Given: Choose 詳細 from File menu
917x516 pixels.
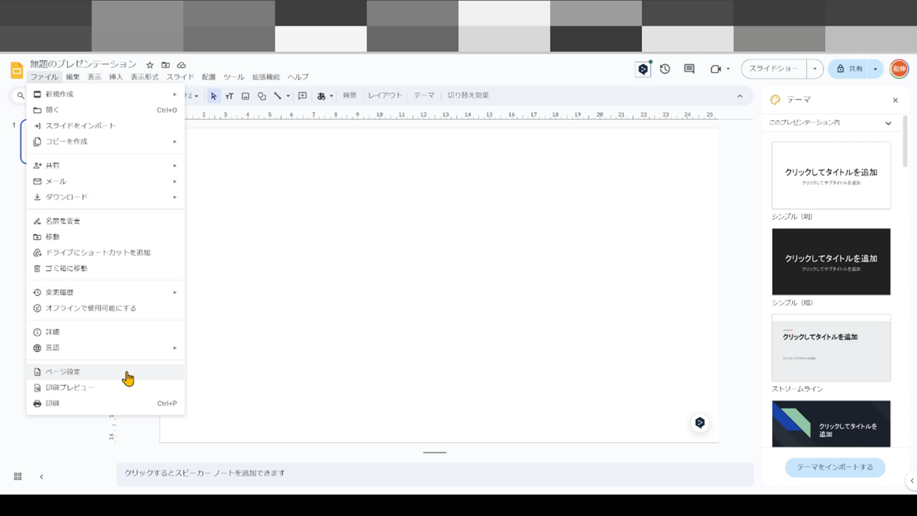Looking at the screenshot, I should pos(105,332).
